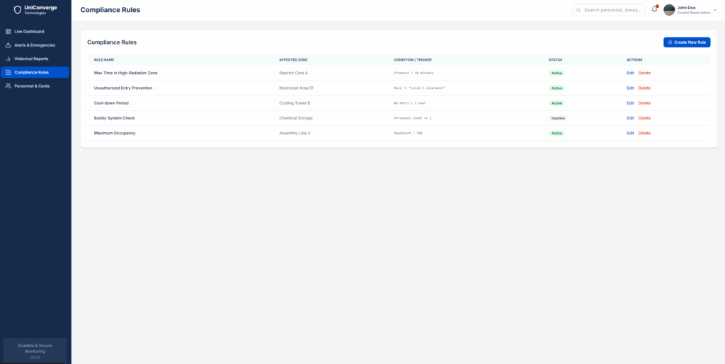
Task: Click the Active status badge for Reactor Core A
Action: tap(557, 73)
